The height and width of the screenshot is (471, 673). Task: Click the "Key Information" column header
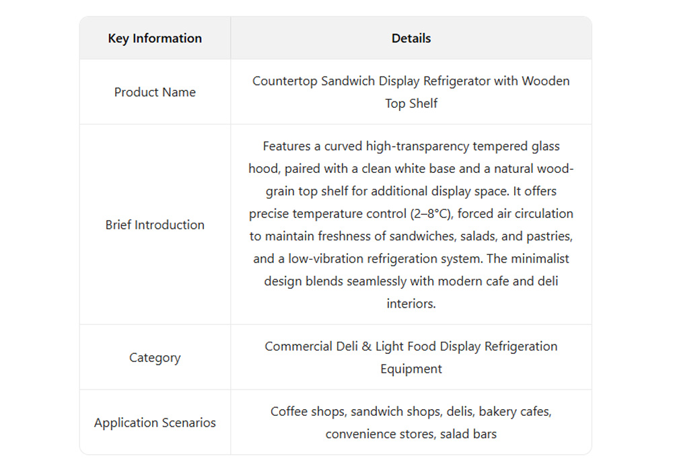(x=155, y=38)
